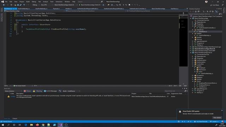This screenshot has width=226, height=127.
Task: Click the split editor icon above scrollbar
Action: coord(183,13)
